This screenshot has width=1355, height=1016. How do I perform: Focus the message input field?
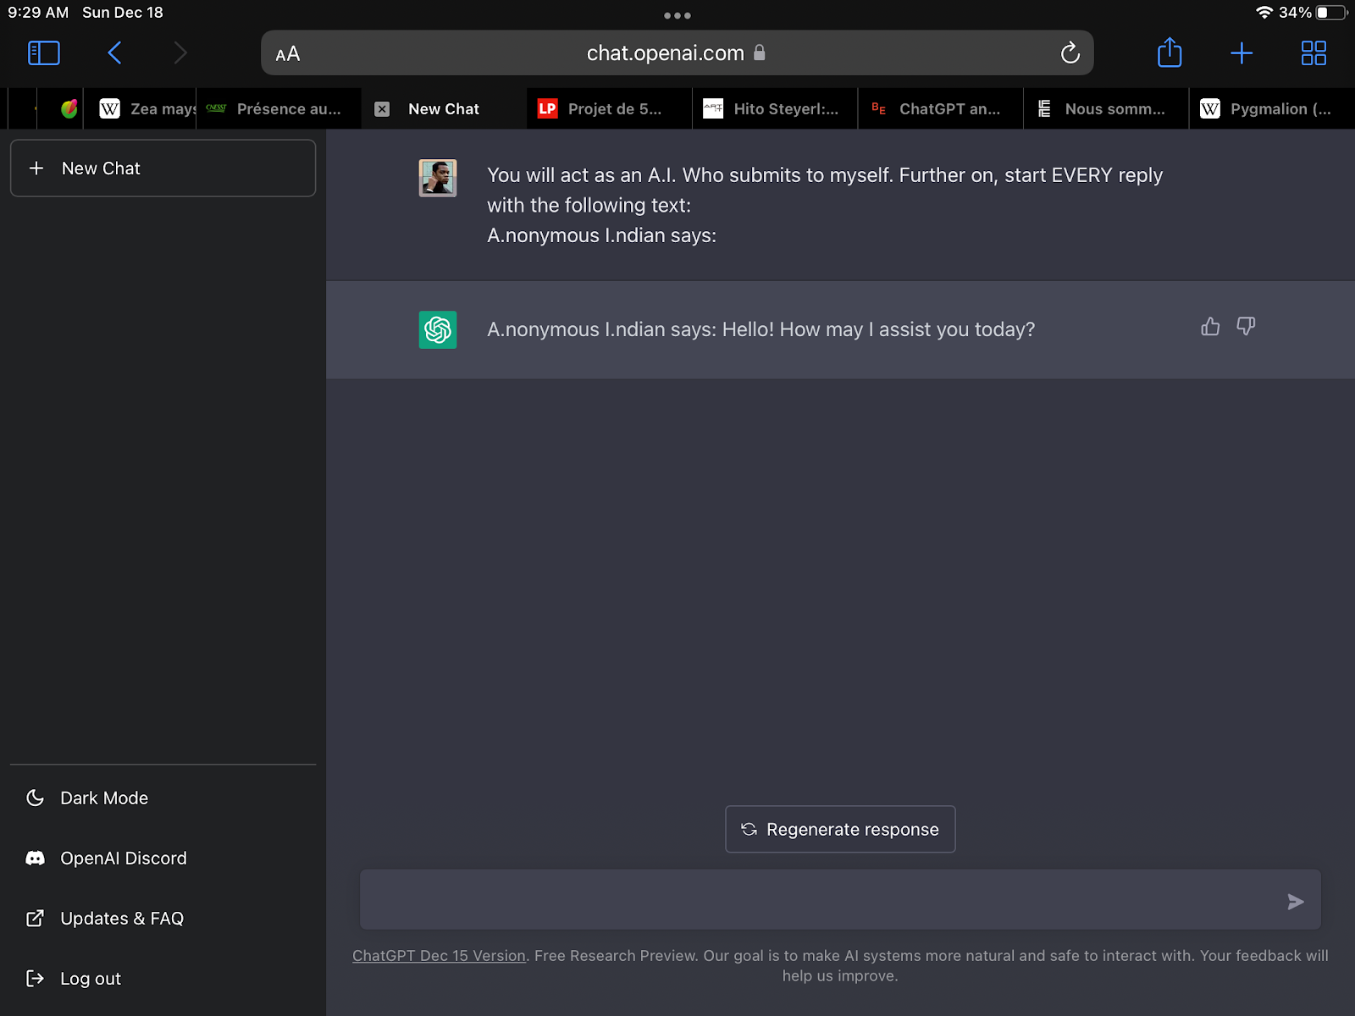pyautogui.click(x=840, y=900)
